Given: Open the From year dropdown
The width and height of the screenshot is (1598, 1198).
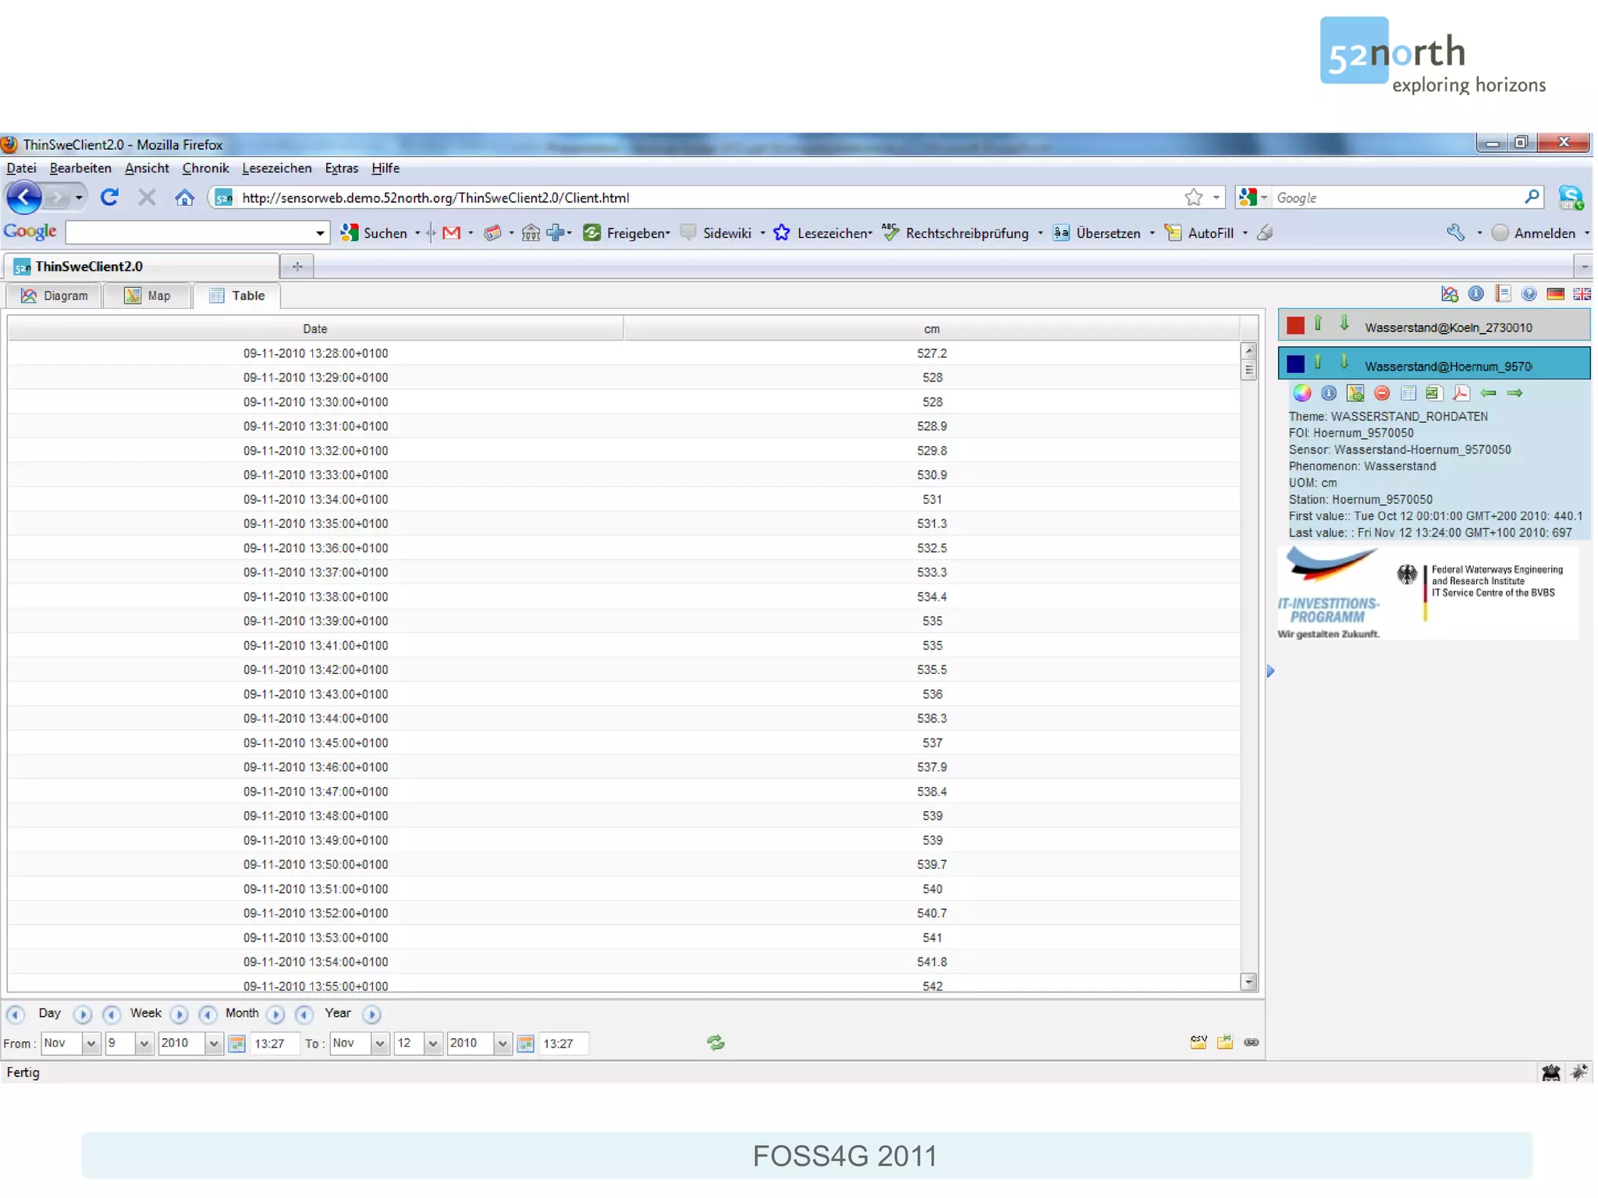Looking at the screenshot, I should pos(213,1044).
